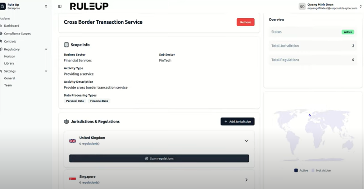This screenshot has height=189, width=364.
Task: Click the Rule Up workspace logo icon
Action: pyautogui.click(x=2, y=6)
